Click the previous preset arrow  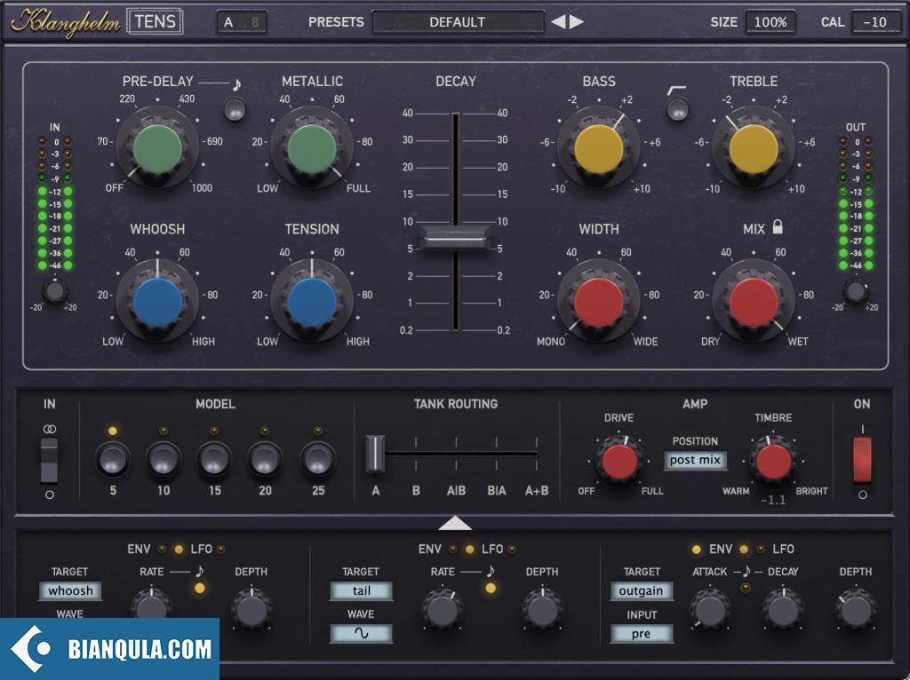point(558,22)
